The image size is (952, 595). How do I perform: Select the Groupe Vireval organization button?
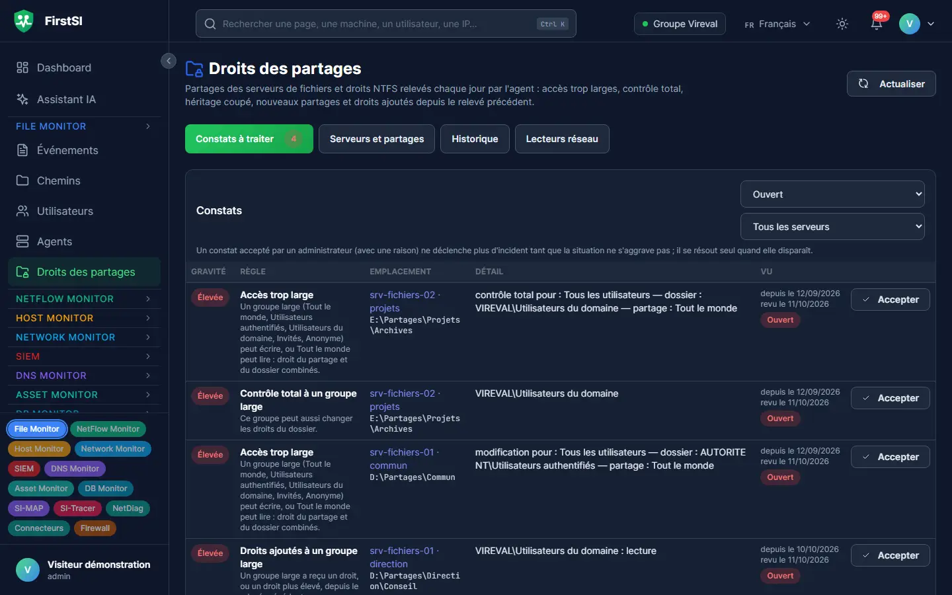pos(680,24)
